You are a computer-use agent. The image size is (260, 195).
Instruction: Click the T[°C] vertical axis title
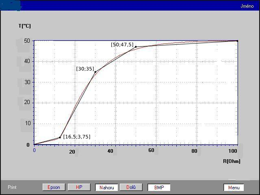(x=24, y=26)
